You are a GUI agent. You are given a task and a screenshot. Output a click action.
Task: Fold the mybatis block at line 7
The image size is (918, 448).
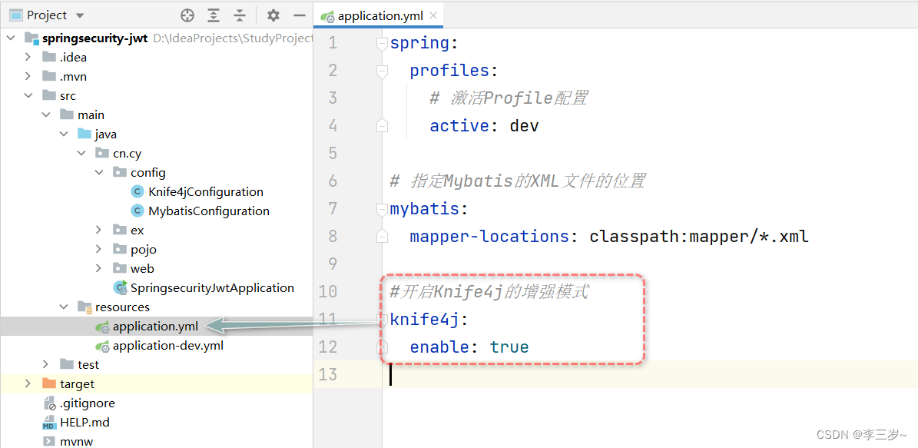click(x=383, y=209)
